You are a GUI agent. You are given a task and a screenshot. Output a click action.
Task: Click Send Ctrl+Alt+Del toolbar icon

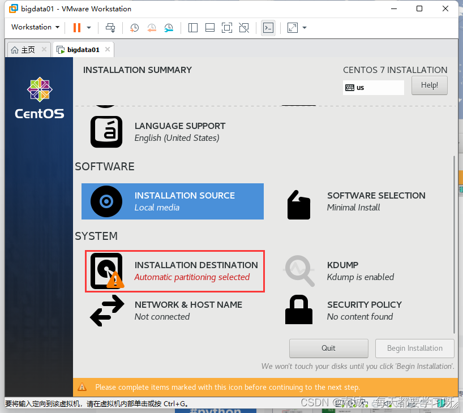click(x=110, y=28)
